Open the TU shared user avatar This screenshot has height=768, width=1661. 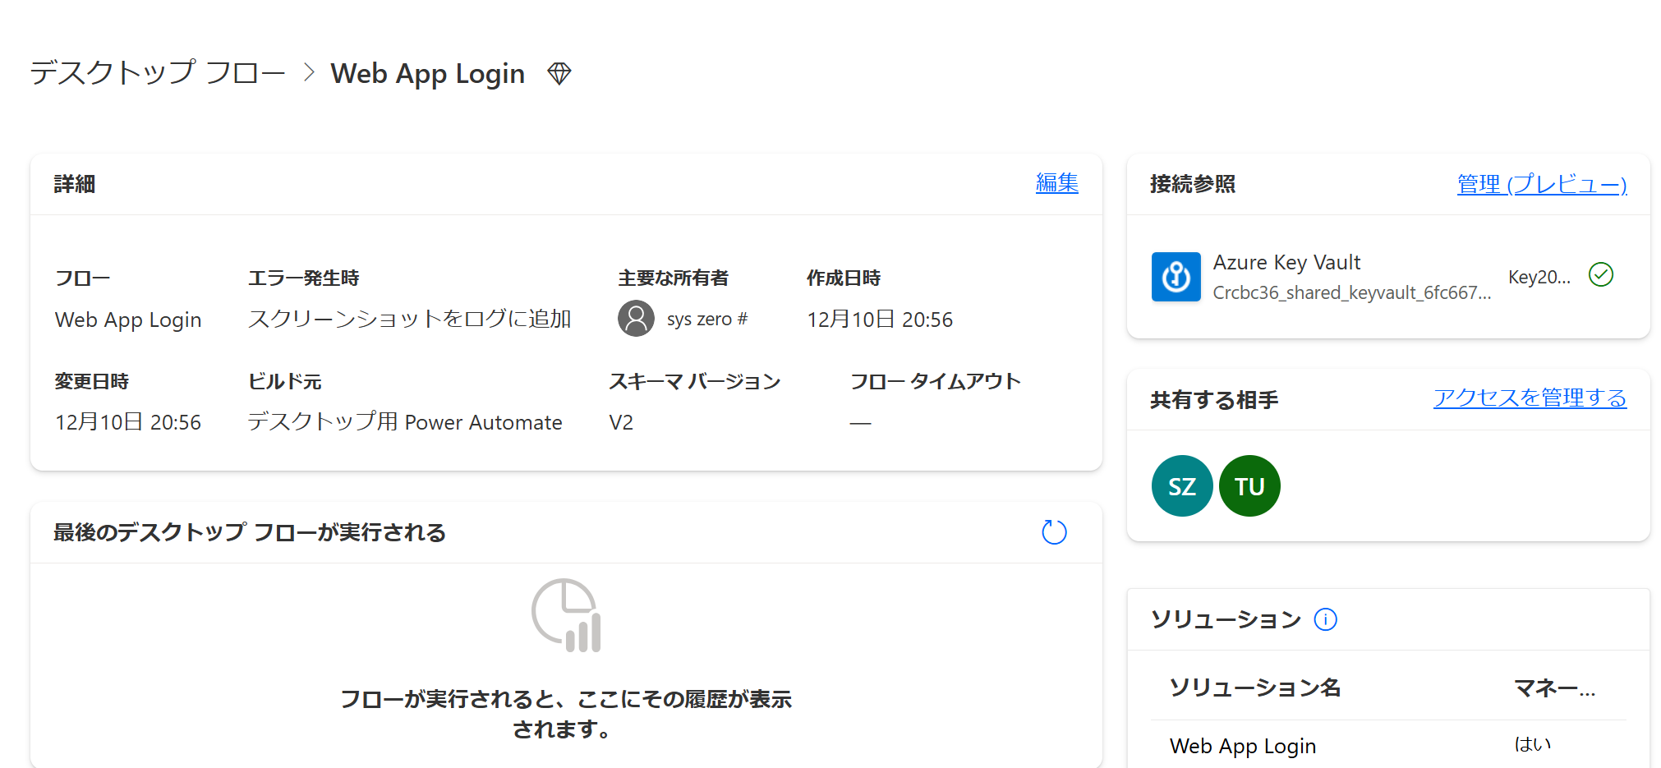pyautogui.click(x=1249, y=486)
